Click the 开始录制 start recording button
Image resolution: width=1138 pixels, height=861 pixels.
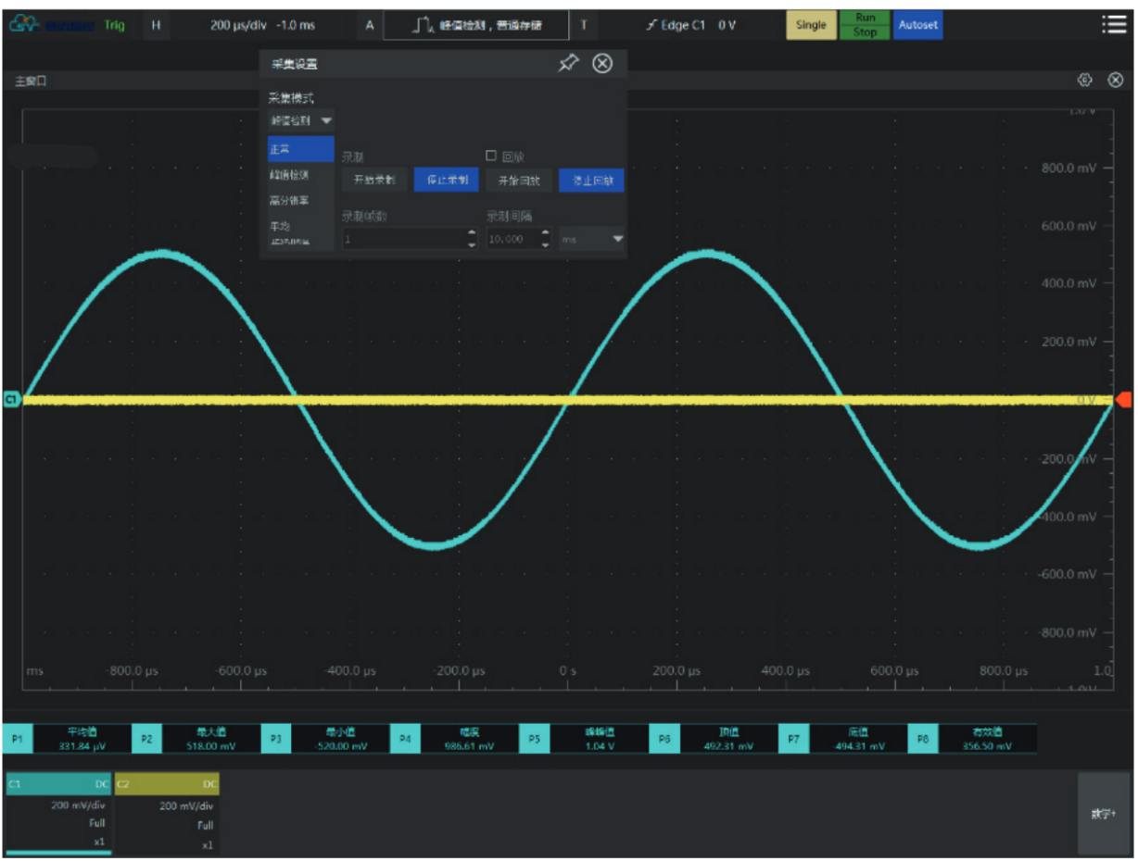tap(373, 181)
